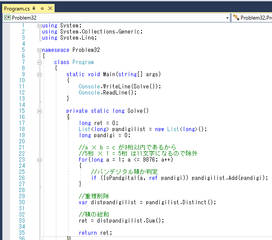Click the 'System.Collections.Generic' text

point(101,32)
